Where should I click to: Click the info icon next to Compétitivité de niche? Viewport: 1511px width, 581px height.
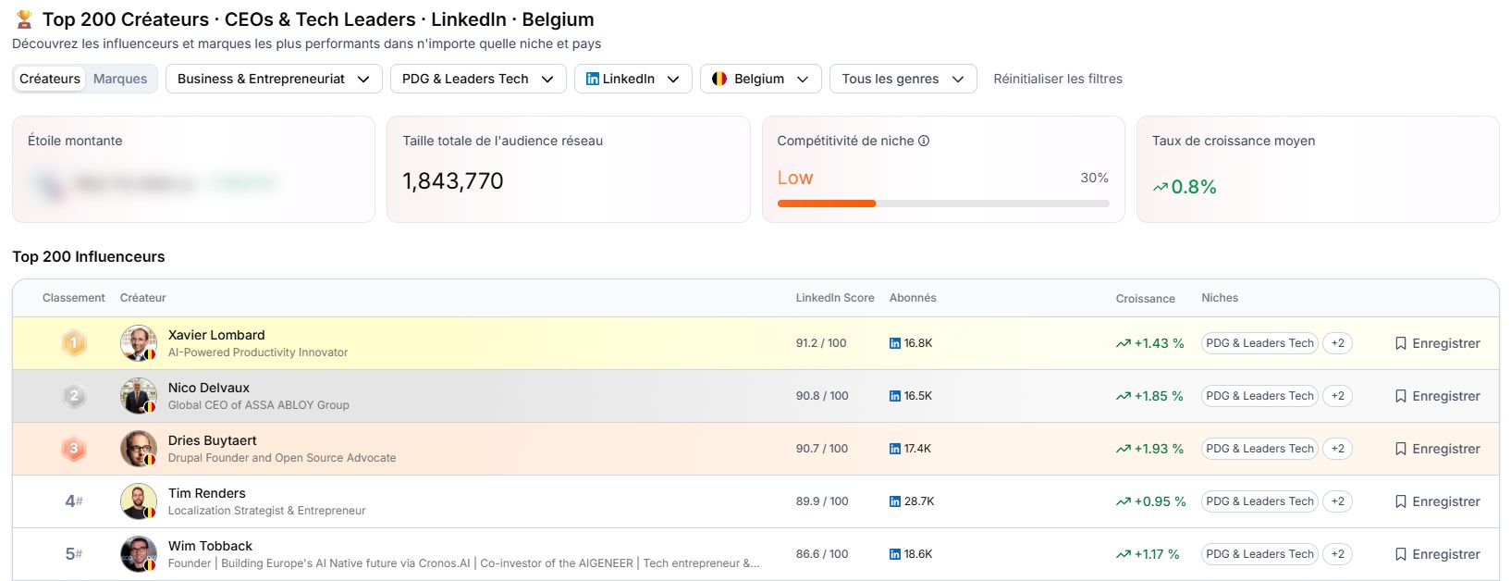[924, 141]
